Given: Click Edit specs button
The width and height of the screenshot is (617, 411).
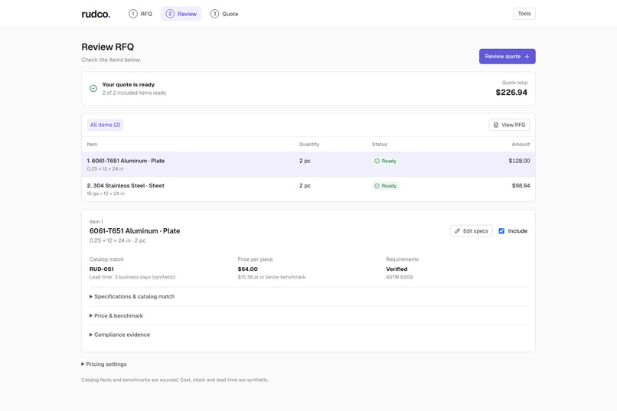Looking at the screenshot, I should (471, 231).
